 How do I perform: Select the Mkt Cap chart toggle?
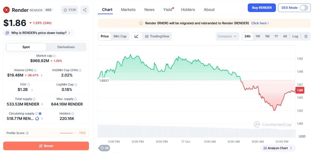(x=120, y=36)
